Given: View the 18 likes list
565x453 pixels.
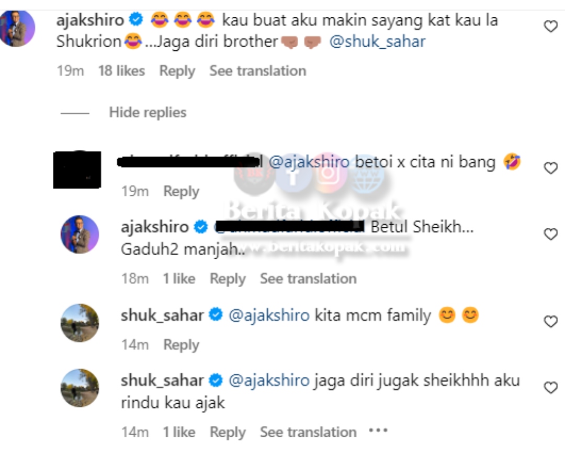Looking at the screenshot, I should coord(121,71).
